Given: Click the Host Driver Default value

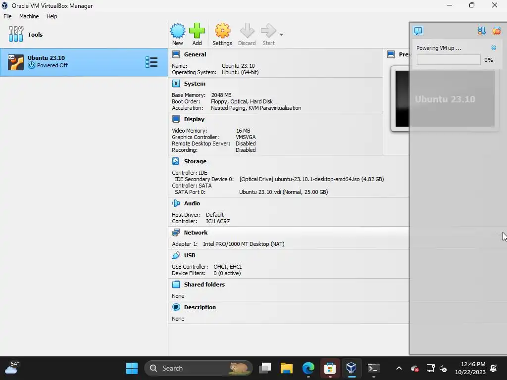Looking at the screenshot, I should [215, 215].
